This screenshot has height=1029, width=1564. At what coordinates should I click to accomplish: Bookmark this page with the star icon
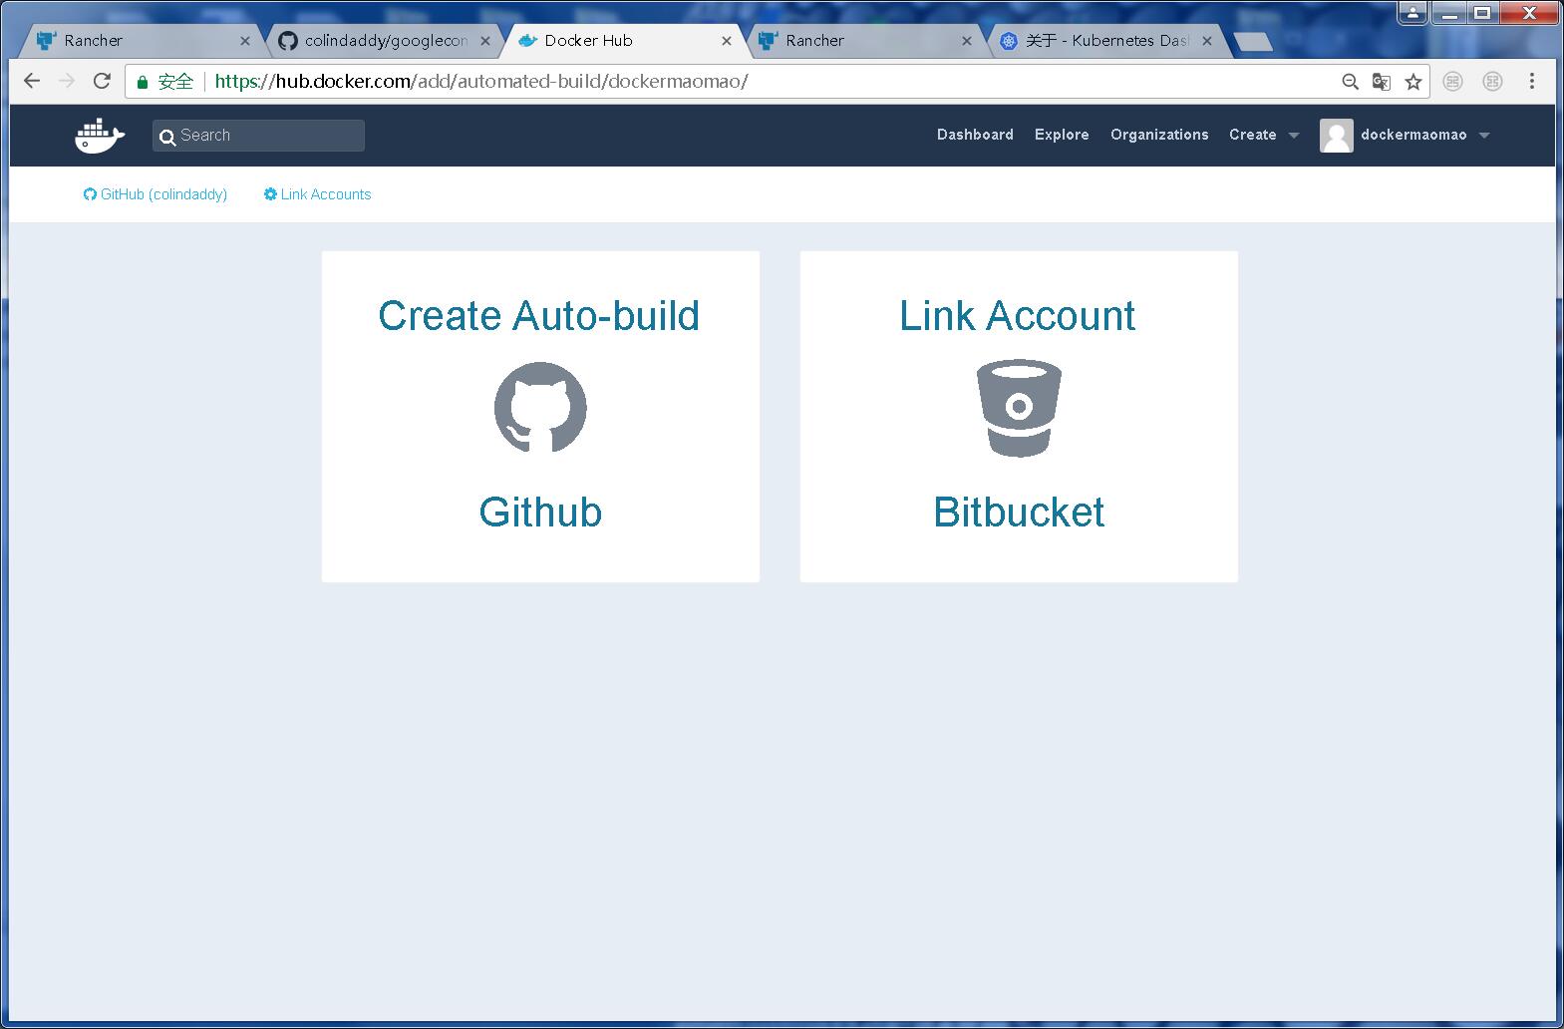pos(1413,82)
